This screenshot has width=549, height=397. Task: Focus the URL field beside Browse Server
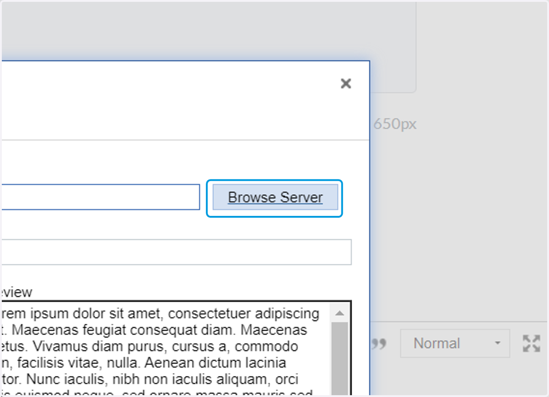[x=100, y=197]
